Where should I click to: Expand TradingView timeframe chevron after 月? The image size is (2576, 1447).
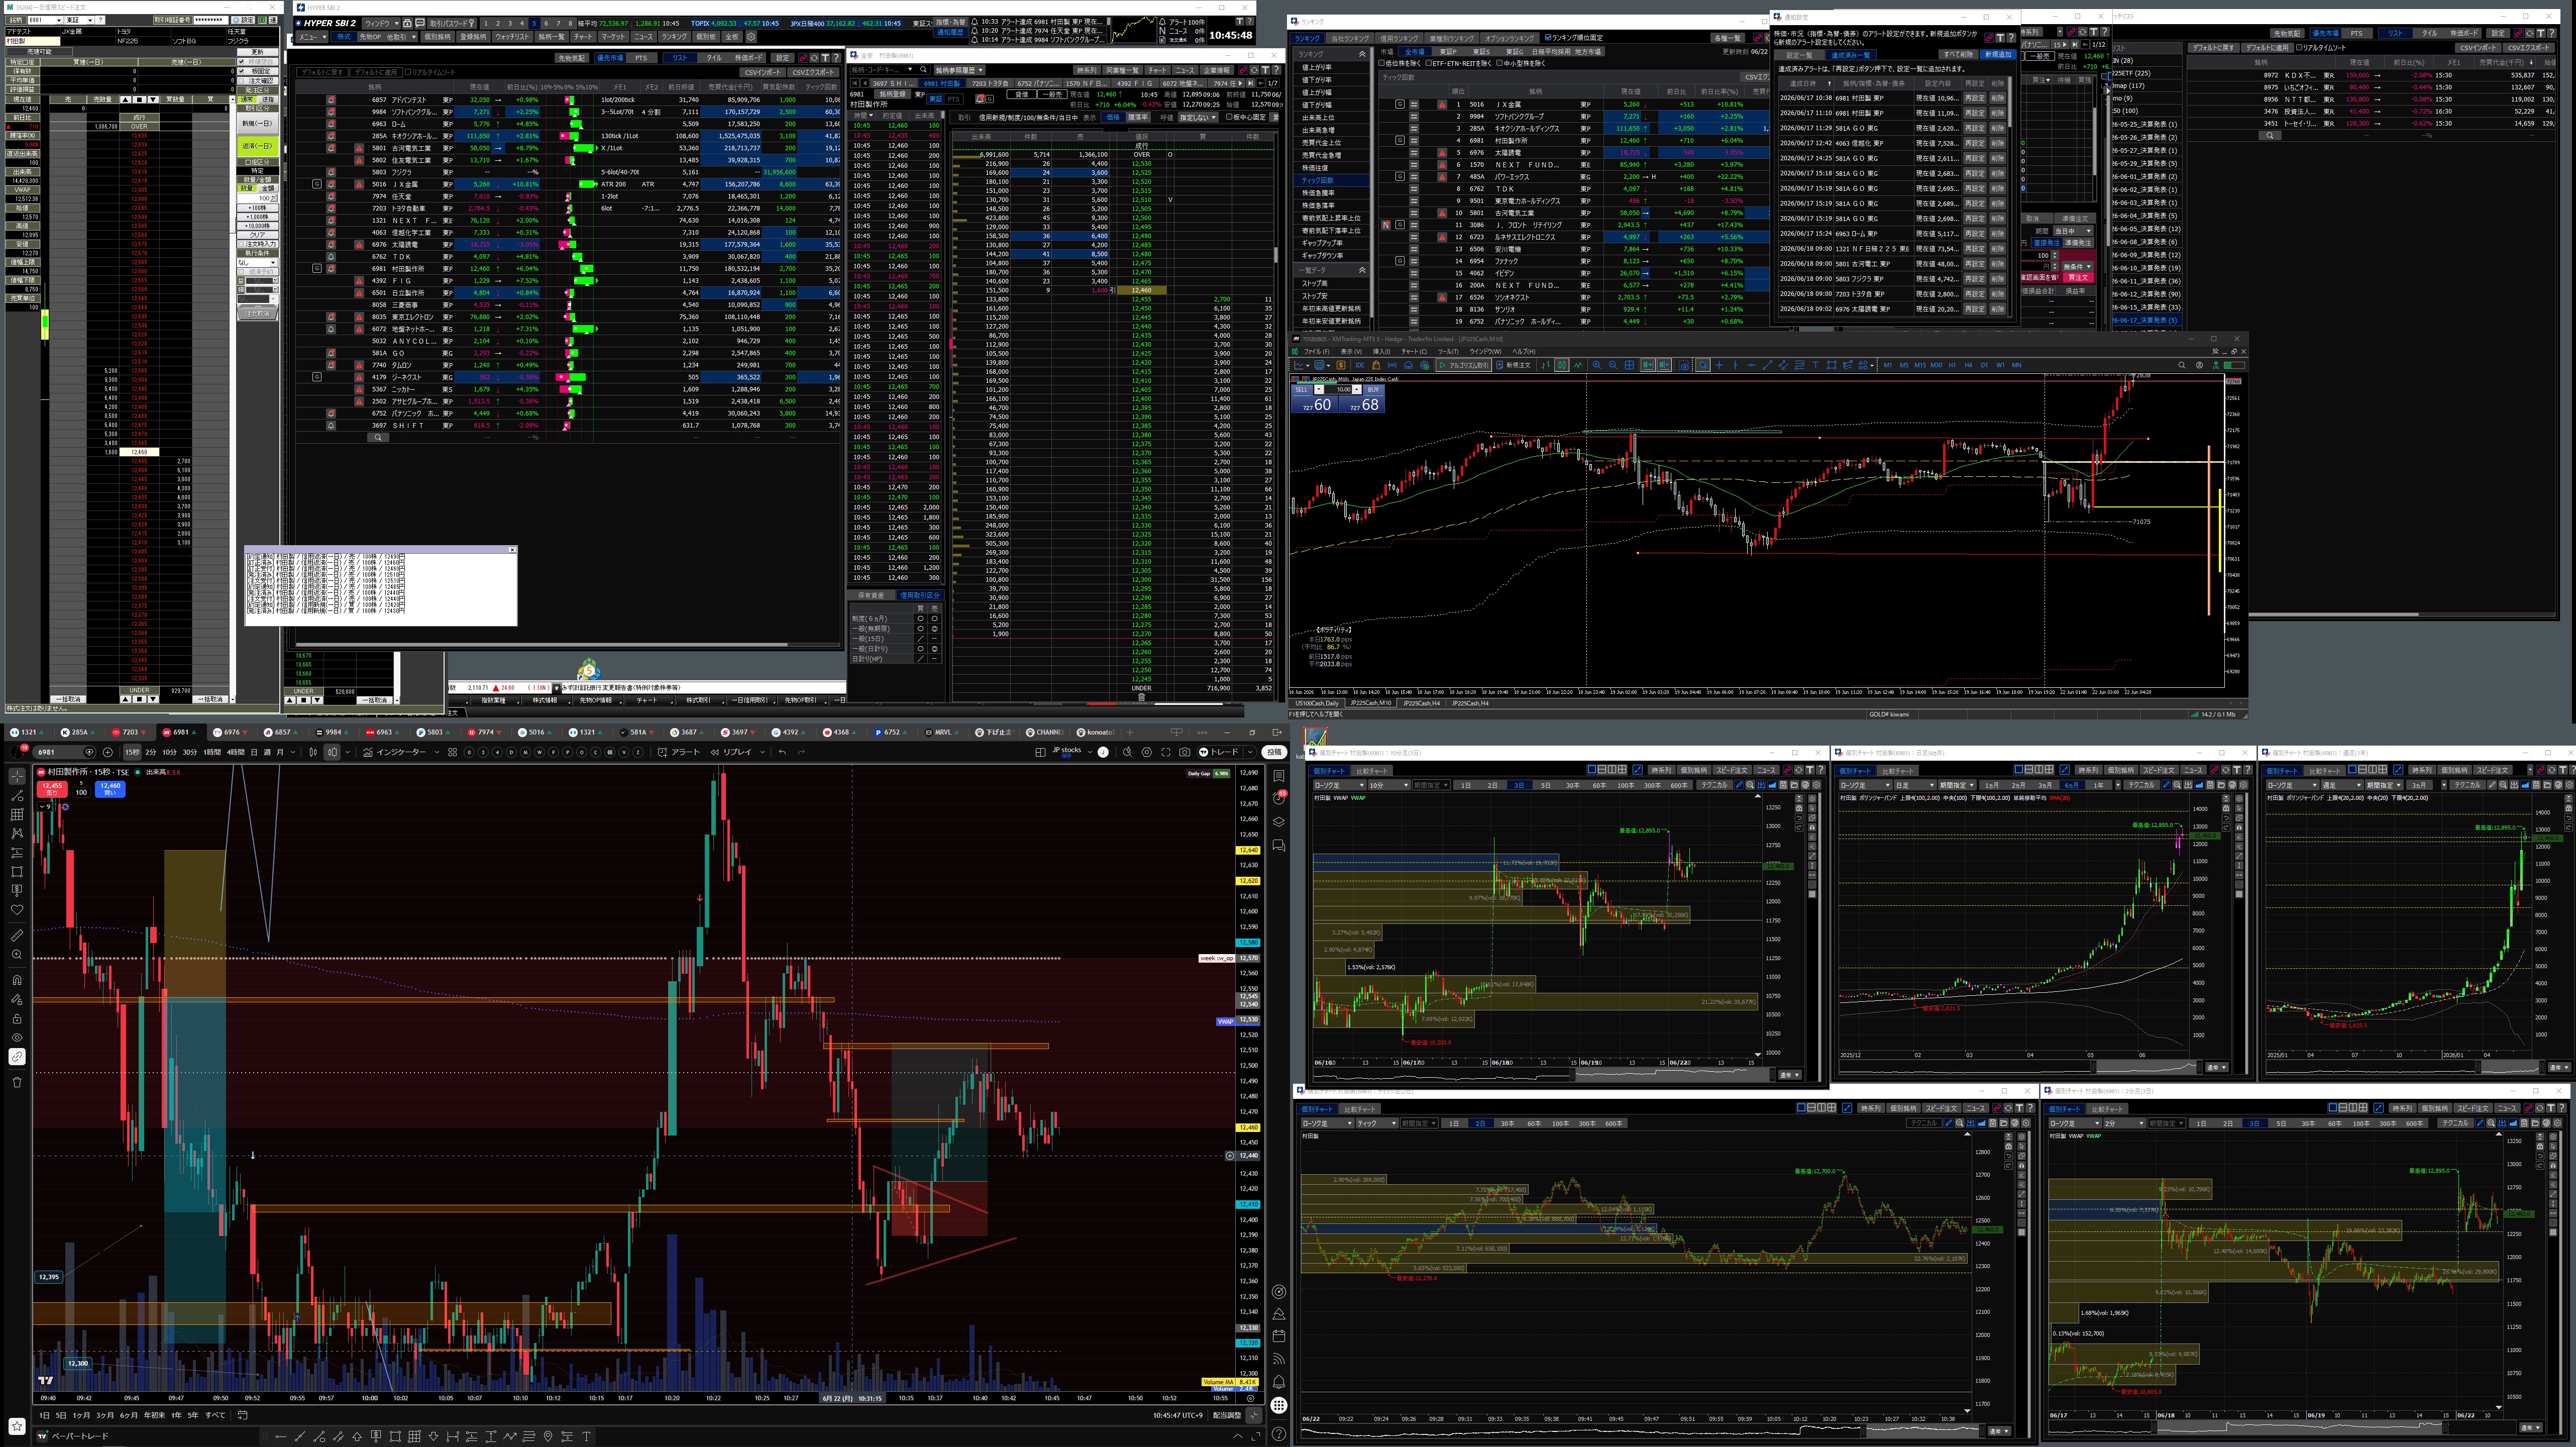click(293, 752)
